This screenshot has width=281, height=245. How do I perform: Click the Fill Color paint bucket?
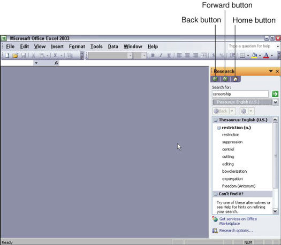coord(254,56)
